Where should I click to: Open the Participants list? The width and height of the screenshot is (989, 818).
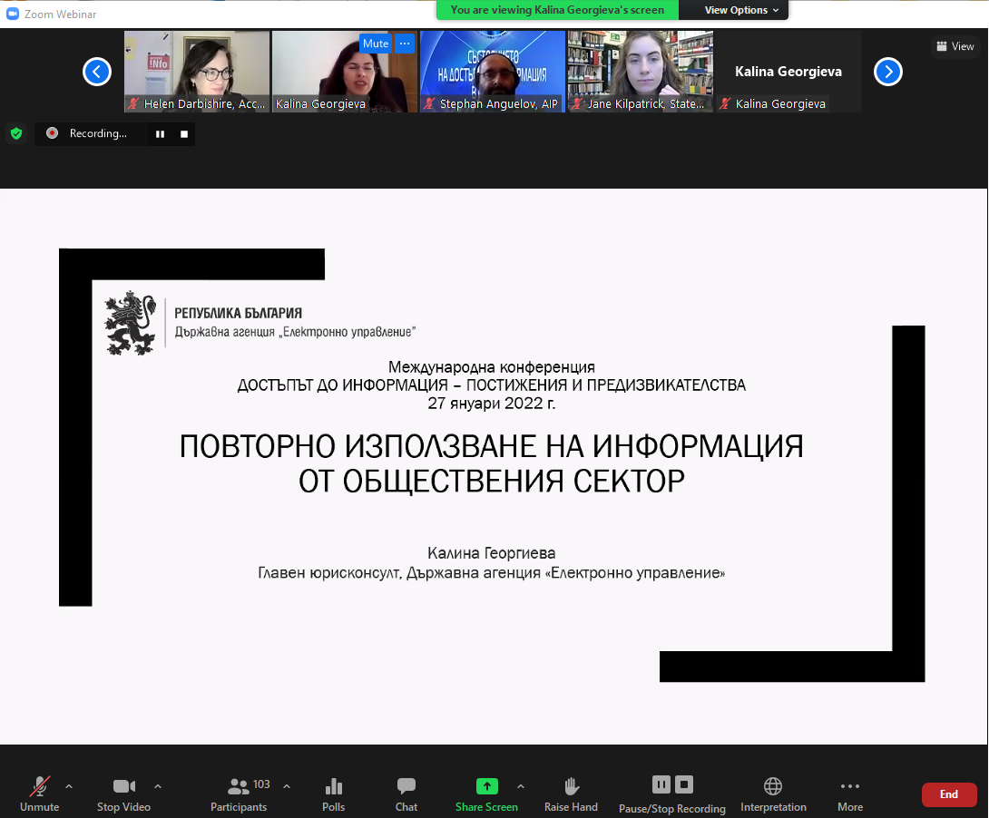pos(240,794)
